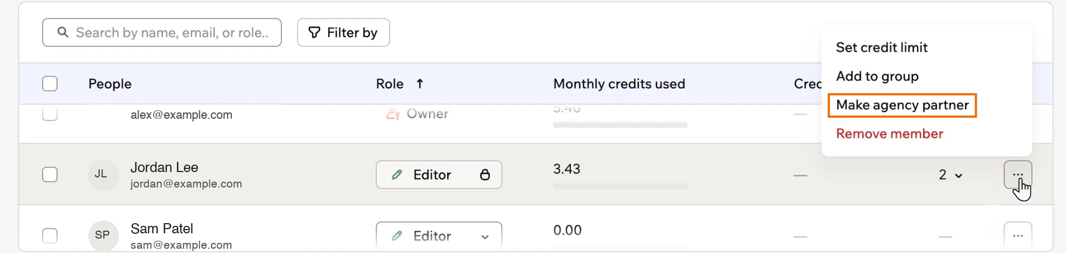Open Sam Patel's more options menu
Screen dimensions: 1066x253
(1018, 235)
